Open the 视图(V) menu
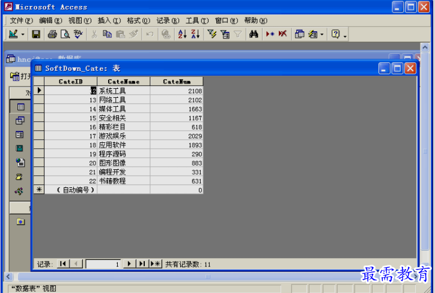This screenshot has height=293, width=435. [x=80, y=20]
